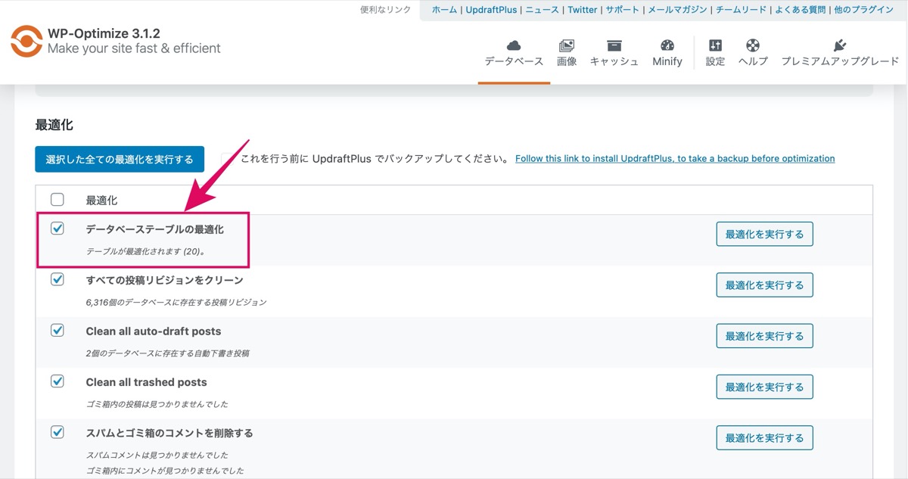Switch to the キャッシュ tab label

pyautogui.click(x=614, y=61)
